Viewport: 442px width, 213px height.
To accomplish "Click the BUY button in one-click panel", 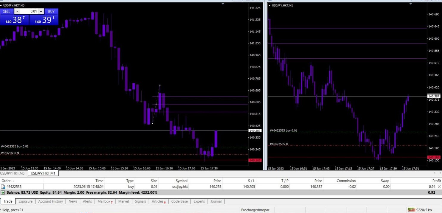I will click(51, 12).
